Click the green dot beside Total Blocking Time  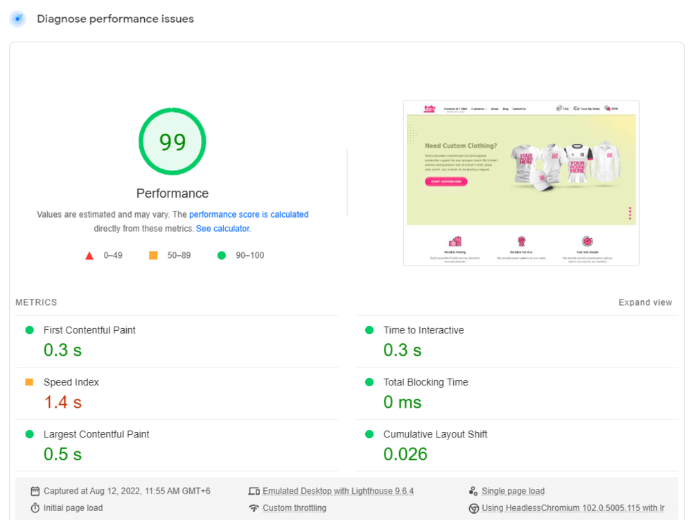click(369, 382)
